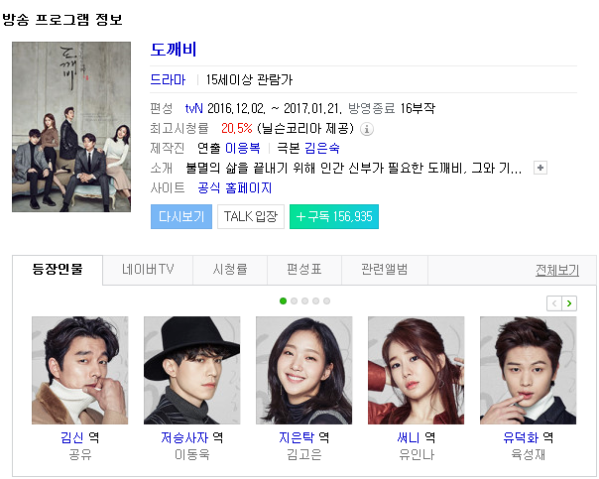Select the last cast pagination dot

point(326,301)
